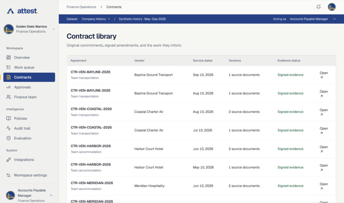The height and width of the screenshot is (203, 344).
Task: Open Coastal Charter Air Jul 10 contract
Action: pos(324,130)
